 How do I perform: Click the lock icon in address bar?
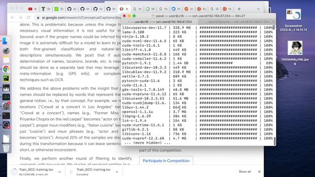38,18
